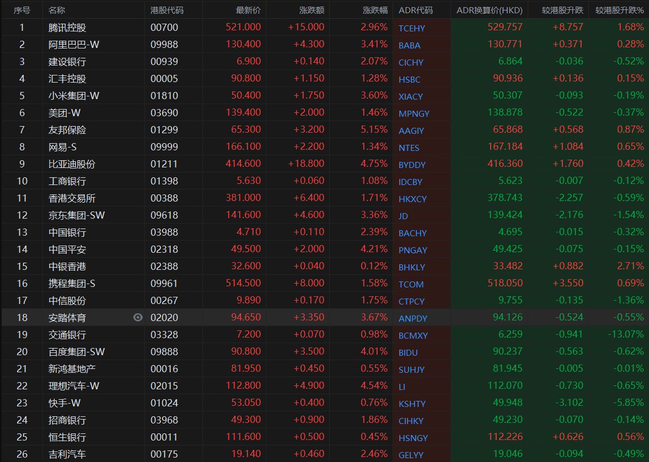Select the 网易-S stock name

62,147
